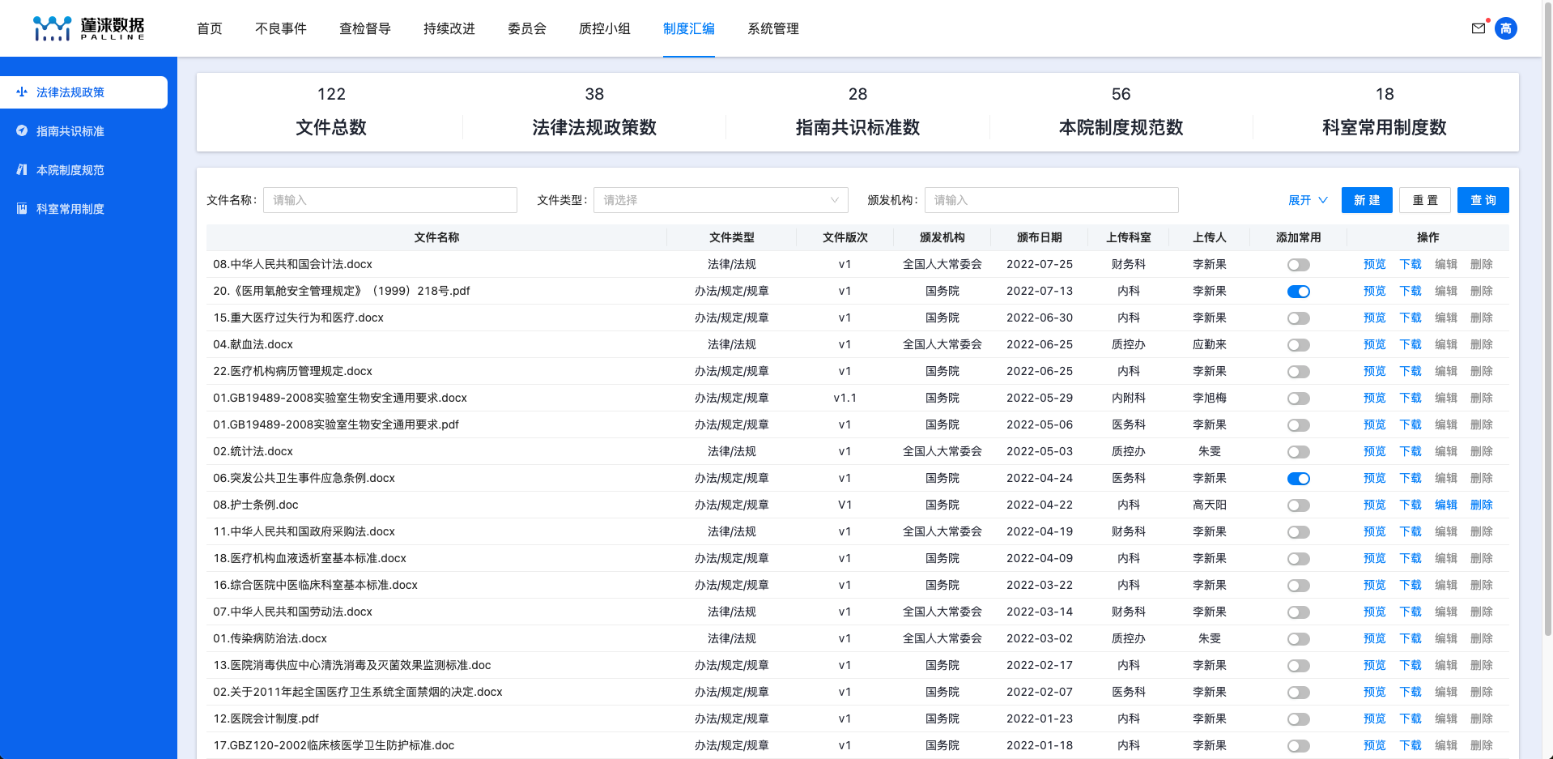Select 科室常用制度 in sidebar
Screen dimensions: 1553x759
(70, 209)
